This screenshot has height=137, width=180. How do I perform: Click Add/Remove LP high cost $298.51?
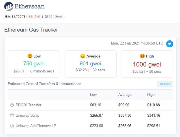click(x=154, y=126)
